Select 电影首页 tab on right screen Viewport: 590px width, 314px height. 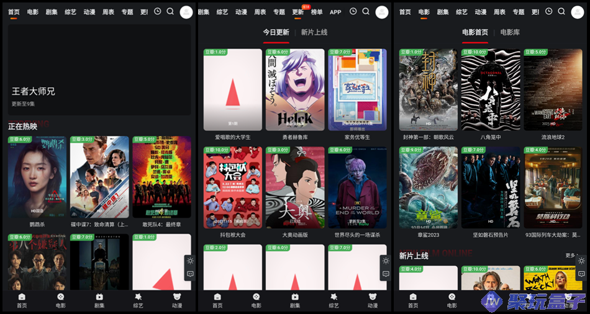(x=475, y=32)
